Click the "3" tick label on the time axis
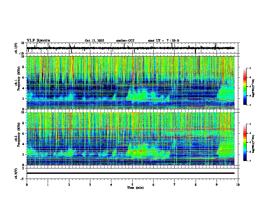This screenshot has width=268, height=207. coord(90,185)
